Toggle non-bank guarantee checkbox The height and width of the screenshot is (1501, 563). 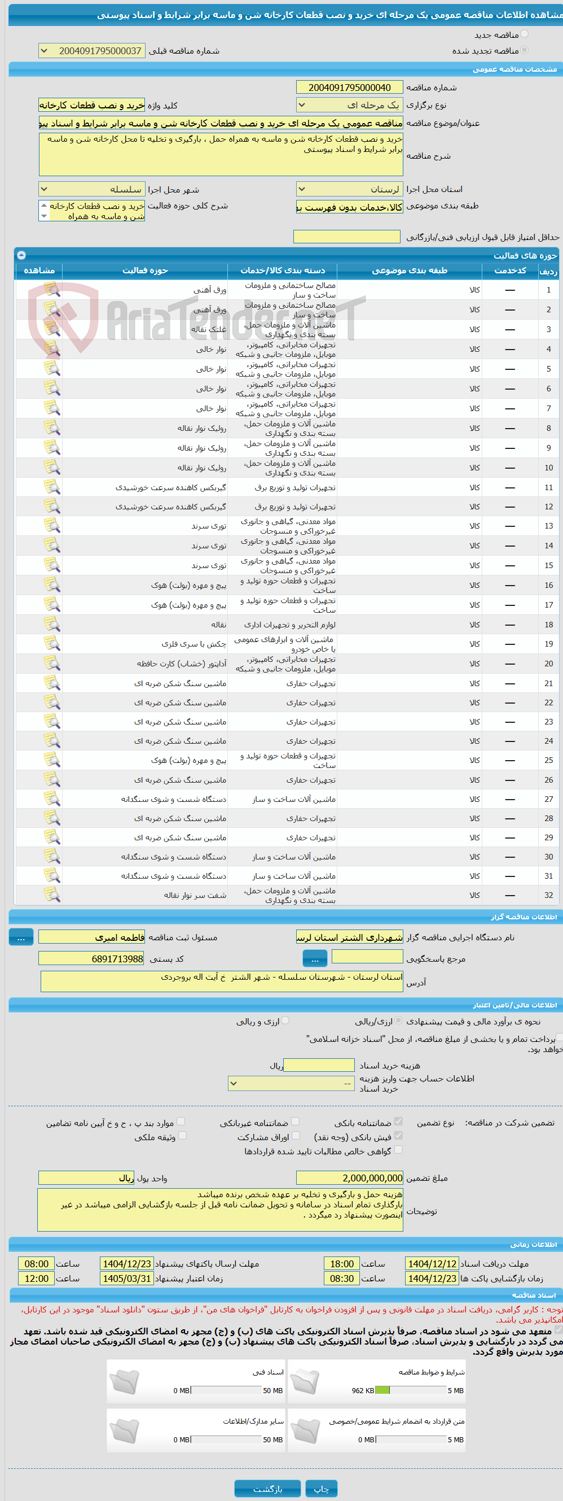pyautogui.click(x=296, y=1122)
